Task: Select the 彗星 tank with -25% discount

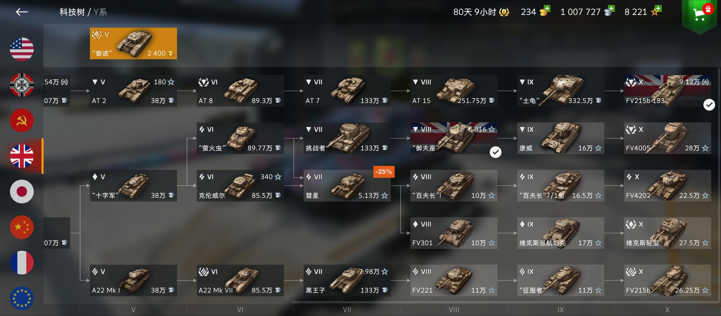Action: click(x=347, y=186)
